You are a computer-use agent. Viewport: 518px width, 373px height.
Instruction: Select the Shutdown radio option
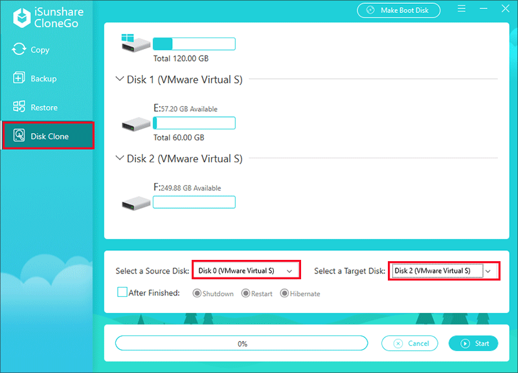click(196, 293)
